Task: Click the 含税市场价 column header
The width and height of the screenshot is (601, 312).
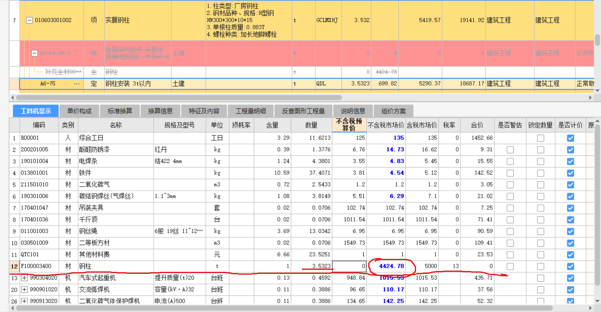Action: (x=422, y=125)
